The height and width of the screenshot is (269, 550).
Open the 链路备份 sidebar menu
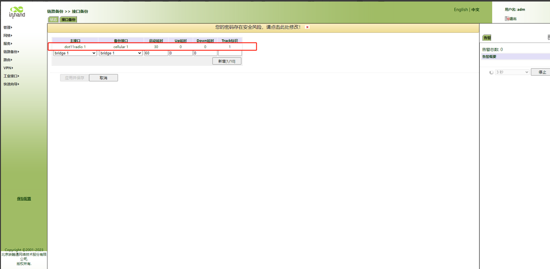coord(11,52)
